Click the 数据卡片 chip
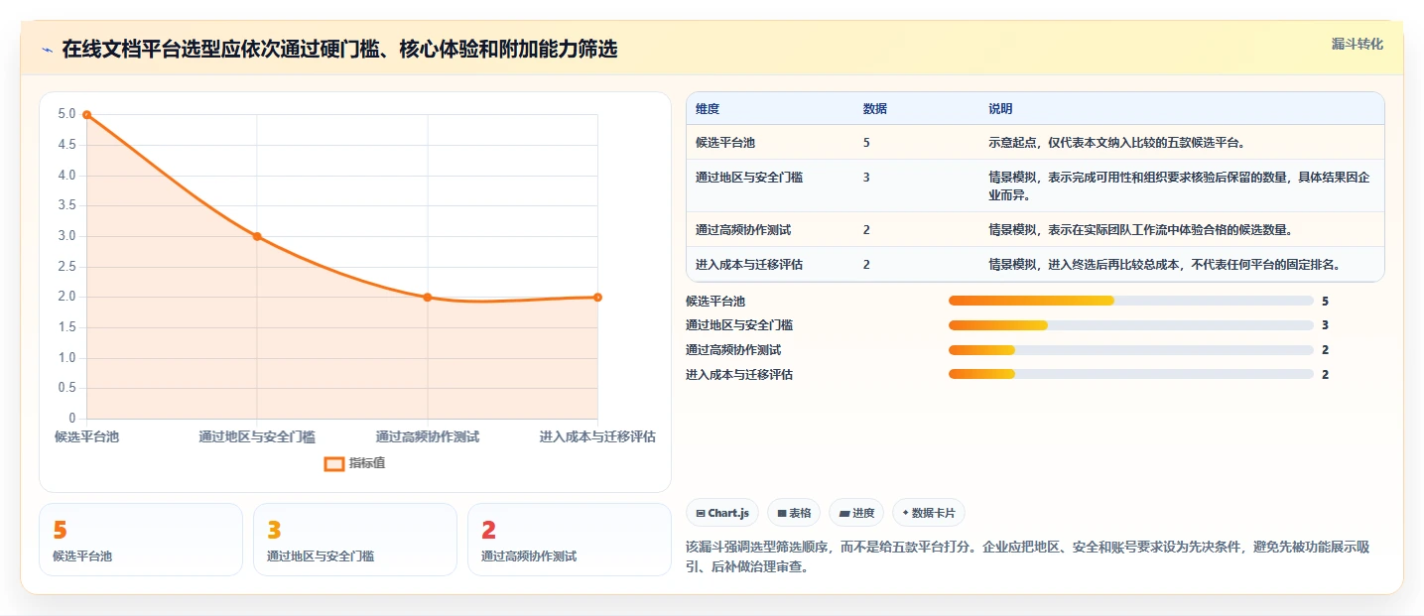Viewport: 1424px width, 616px height. click(929, 513)
